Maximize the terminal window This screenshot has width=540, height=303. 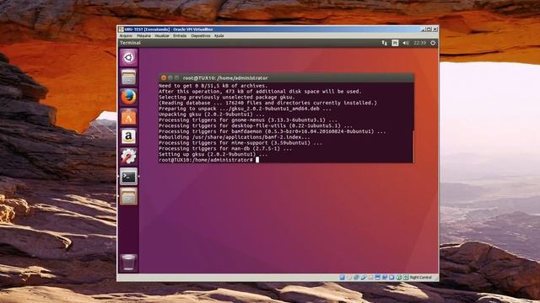click(x=176, y=78)
